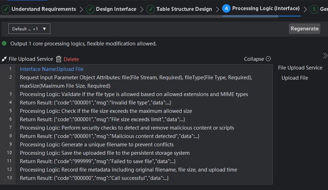Click the step 4 number badge

point(226,9)
